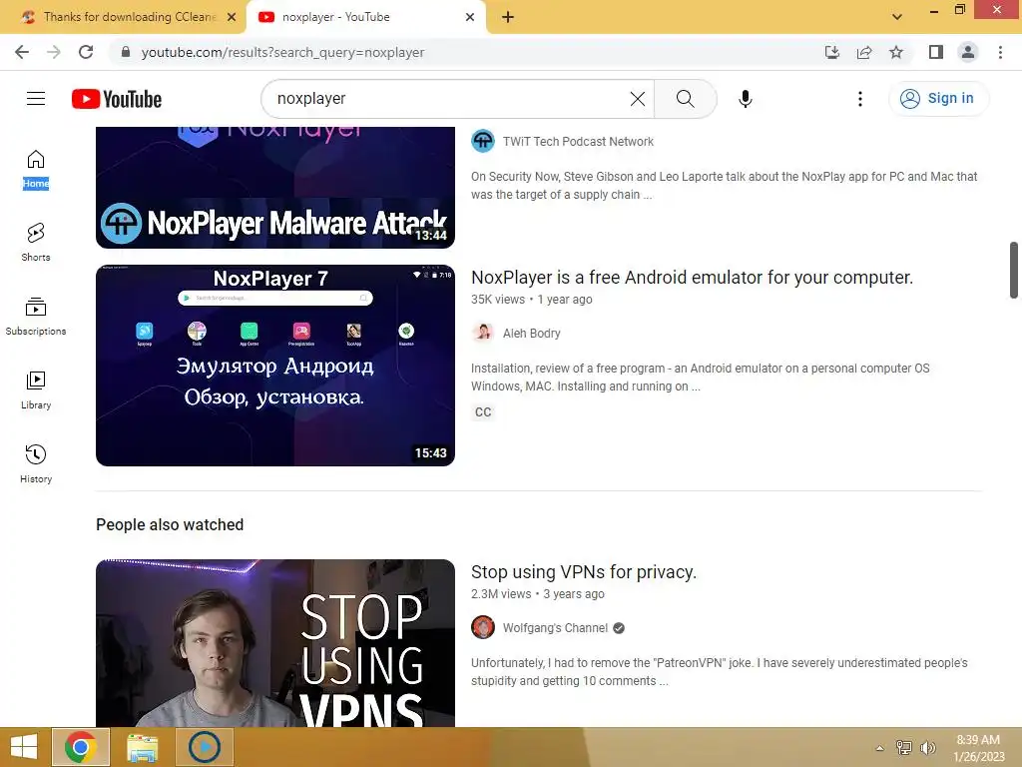Play the NoxPlayer Malware Attack video thumbnail
This screenshot has width=1022, height=767.
tap(275, 187)
